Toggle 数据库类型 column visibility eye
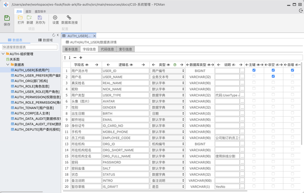This screenshot has width=304, height=193. [209, 65]
